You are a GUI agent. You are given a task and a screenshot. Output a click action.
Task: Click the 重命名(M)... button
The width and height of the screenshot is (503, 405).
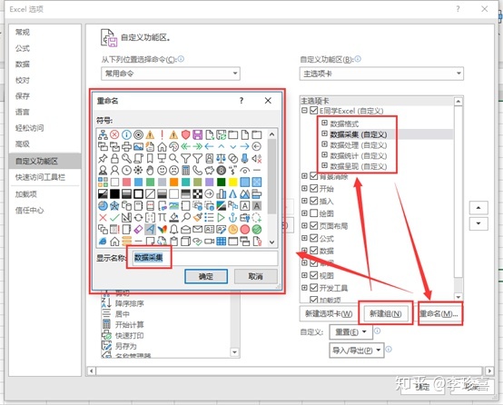[x=440, y=313]
